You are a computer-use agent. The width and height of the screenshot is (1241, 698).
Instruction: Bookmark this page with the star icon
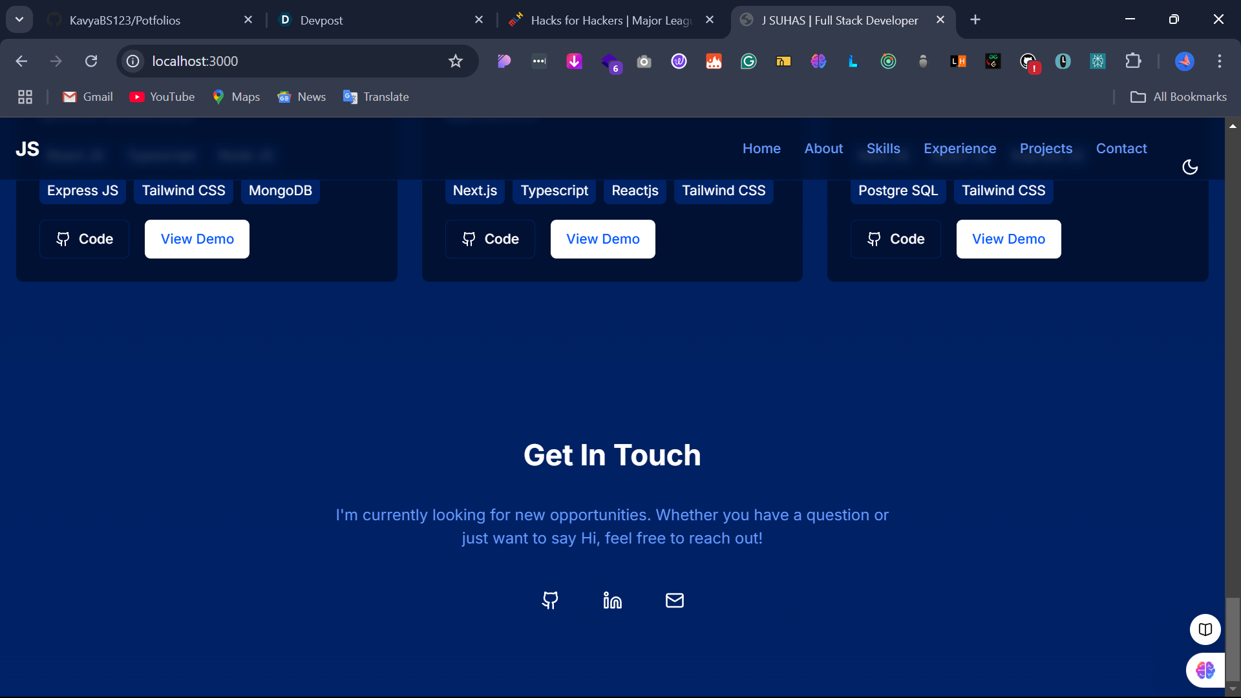tap(456, 61)
